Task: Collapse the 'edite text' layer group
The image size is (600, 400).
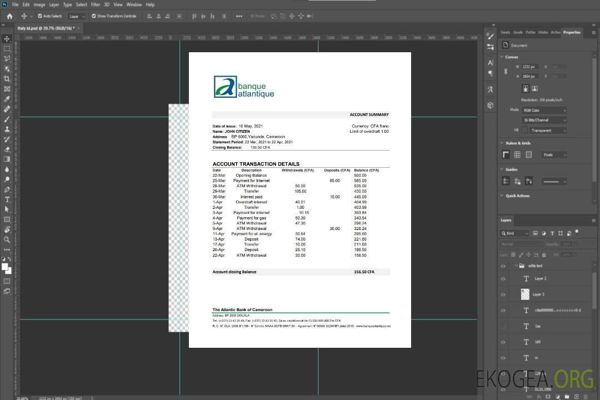Action: [x=516, y=266]
